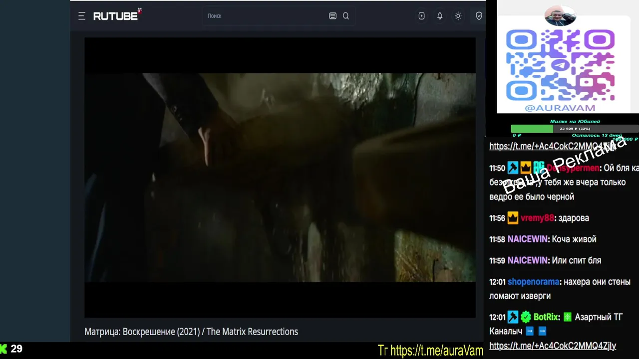Open the top t.me/+Ac4CokC2MMQ4 chat link
The width and height of the screenshot is (639, 359).
pyautogui.click(x=553, y=146)
